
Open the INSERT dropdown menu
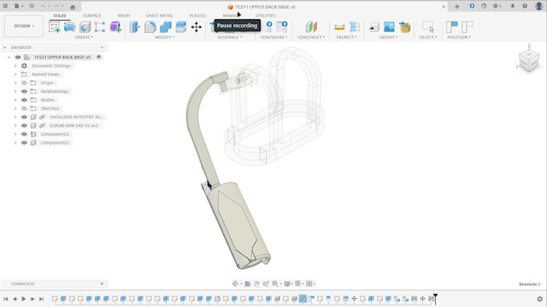(389, 37)
